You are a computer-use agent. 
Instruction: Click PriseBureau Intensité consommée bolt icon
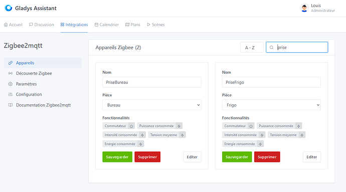142,135
